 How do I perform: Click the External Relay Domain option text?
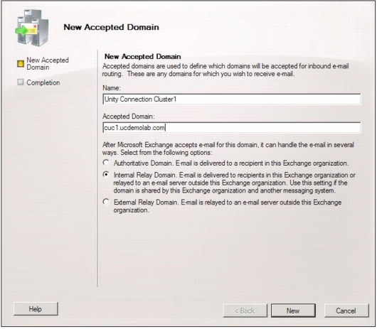(x=228, y=206)
